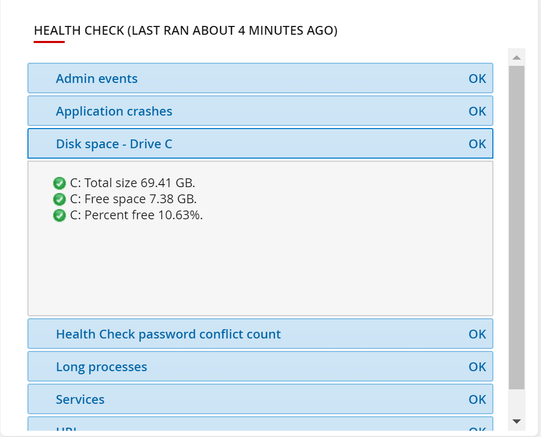
Task: Click the C: Percent free 10.63% line
Action: click(136, 215)
